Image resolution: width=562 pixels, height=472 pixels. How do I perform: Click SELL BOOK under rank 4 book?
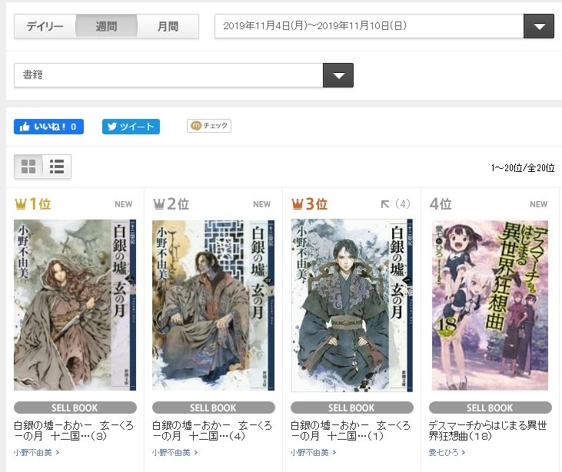pos(490,408)
